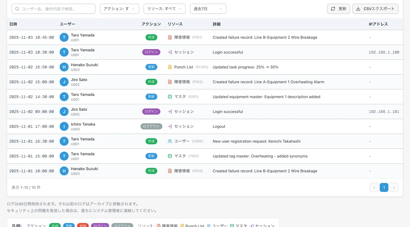Click Taro Yamada avatar in 16:30:00 row

pyautogui.click(x=64, y=141)
